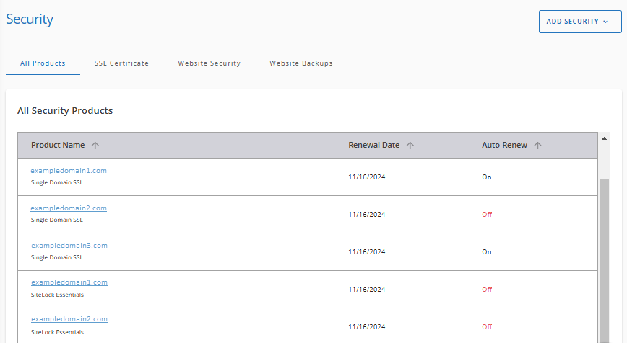Click Auto-Renew On status for exampledomain1.com SSL

(x=487, y=177)
